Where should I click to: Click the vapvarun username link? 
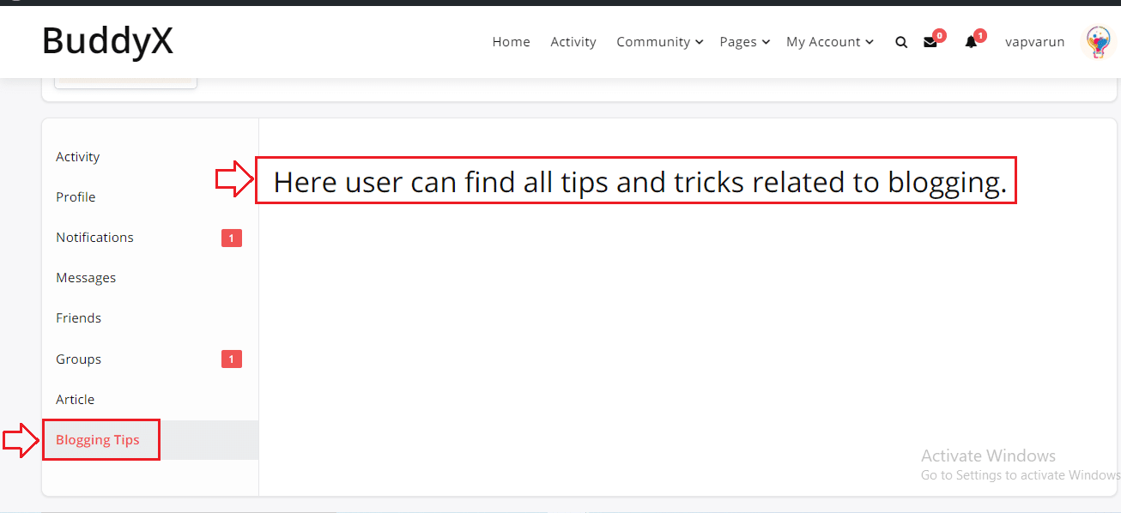tap(1034, 42)
